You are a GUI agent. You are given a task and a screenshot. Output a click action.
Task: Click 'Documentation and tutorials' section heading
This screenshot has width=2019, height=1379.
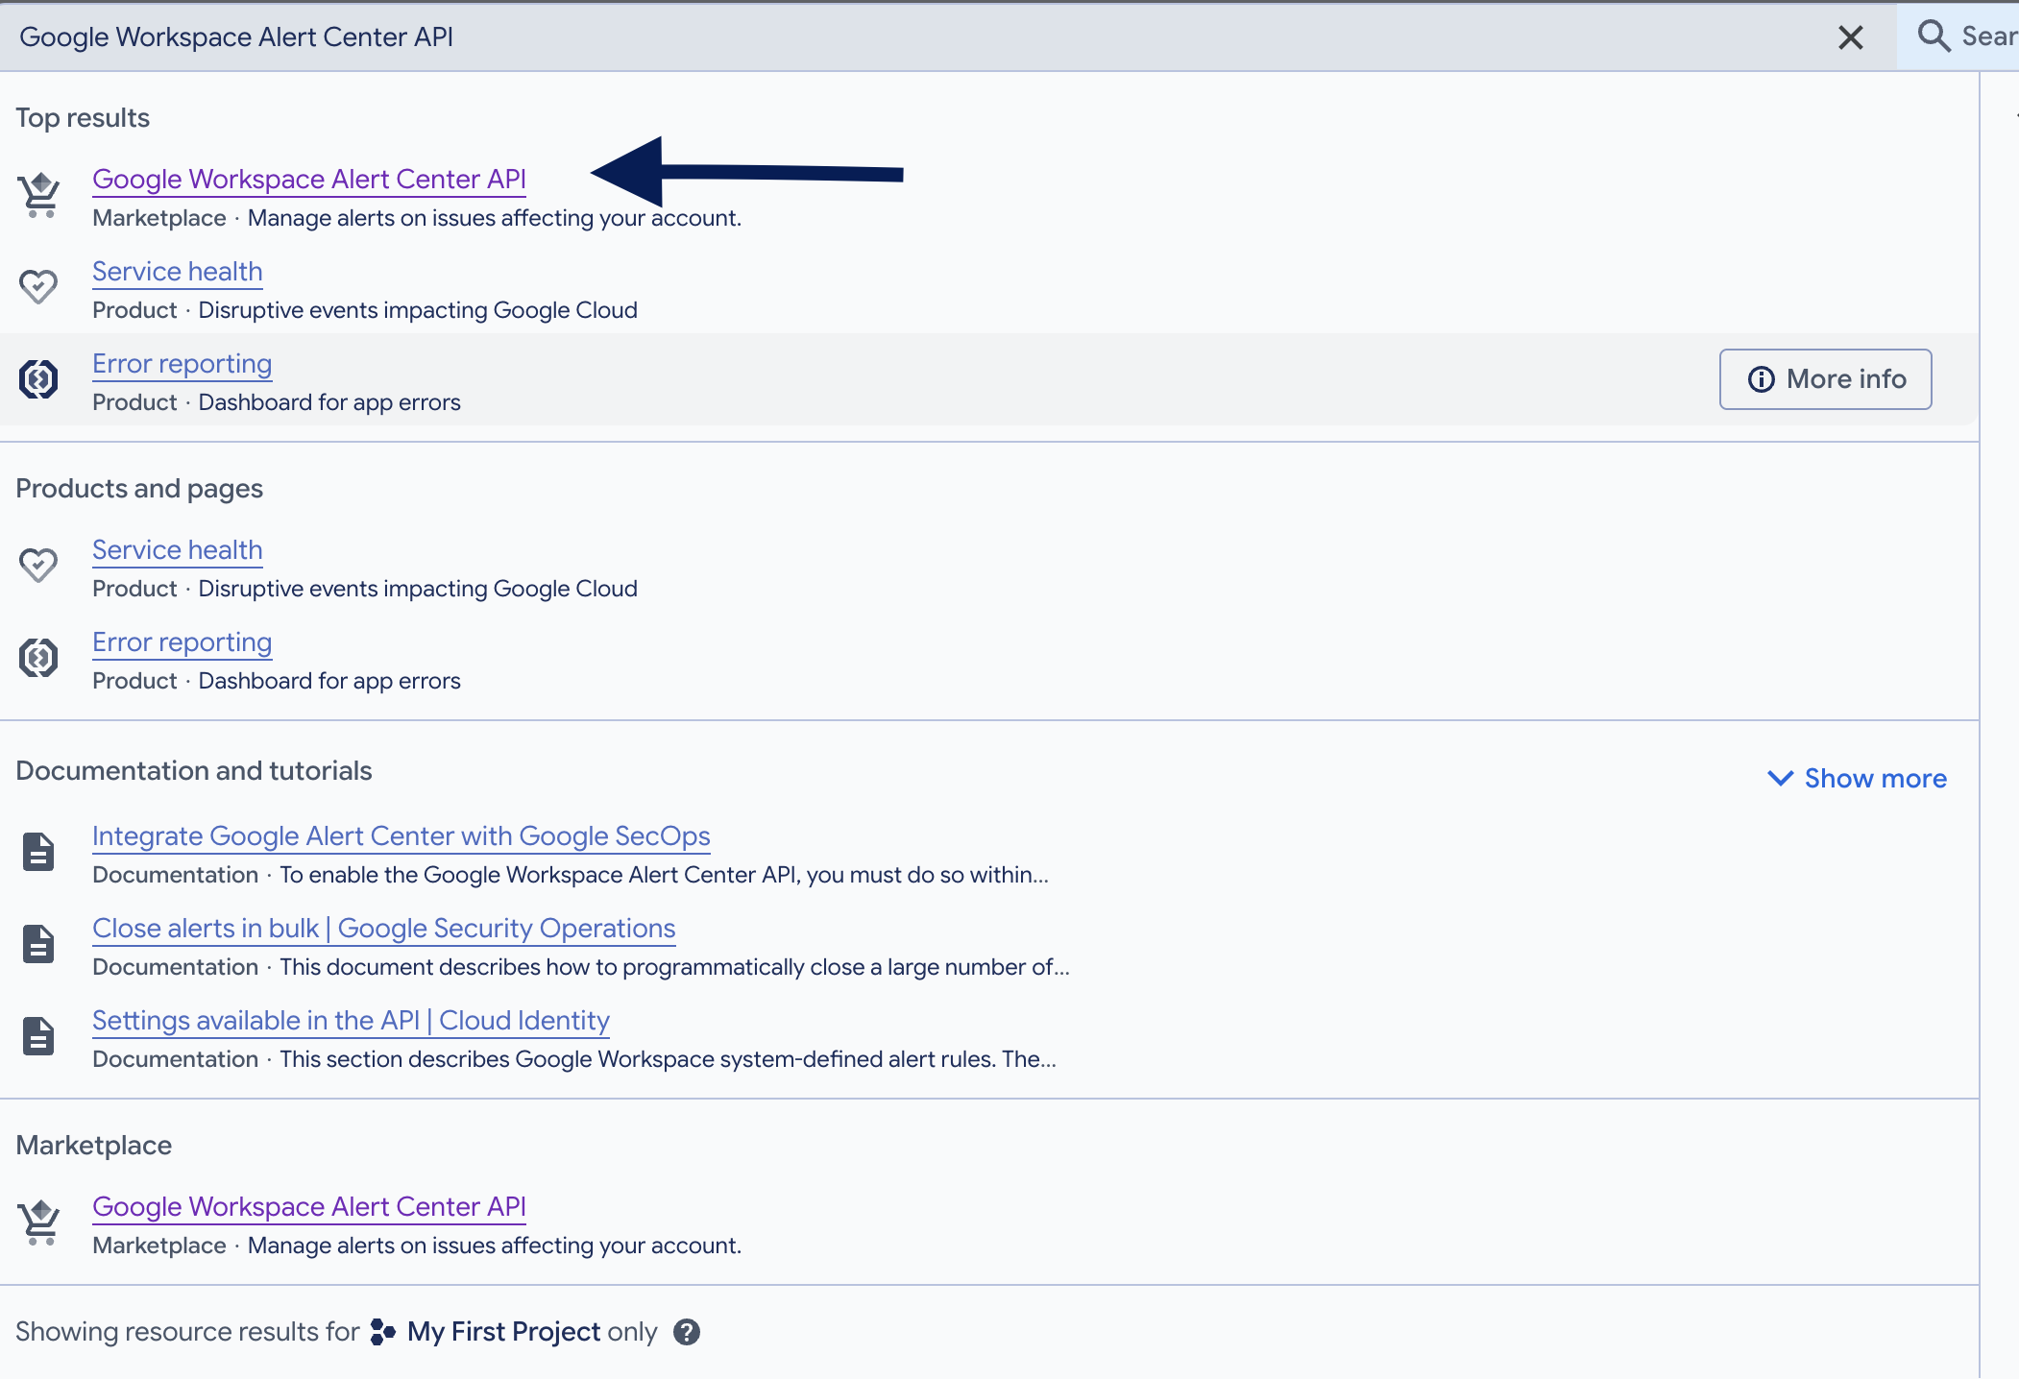(194, 771)
